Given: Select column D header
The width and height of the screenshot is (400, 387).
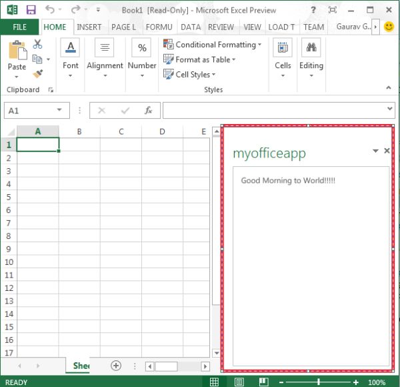Looking at the screenshot, I should pos(162,131).
